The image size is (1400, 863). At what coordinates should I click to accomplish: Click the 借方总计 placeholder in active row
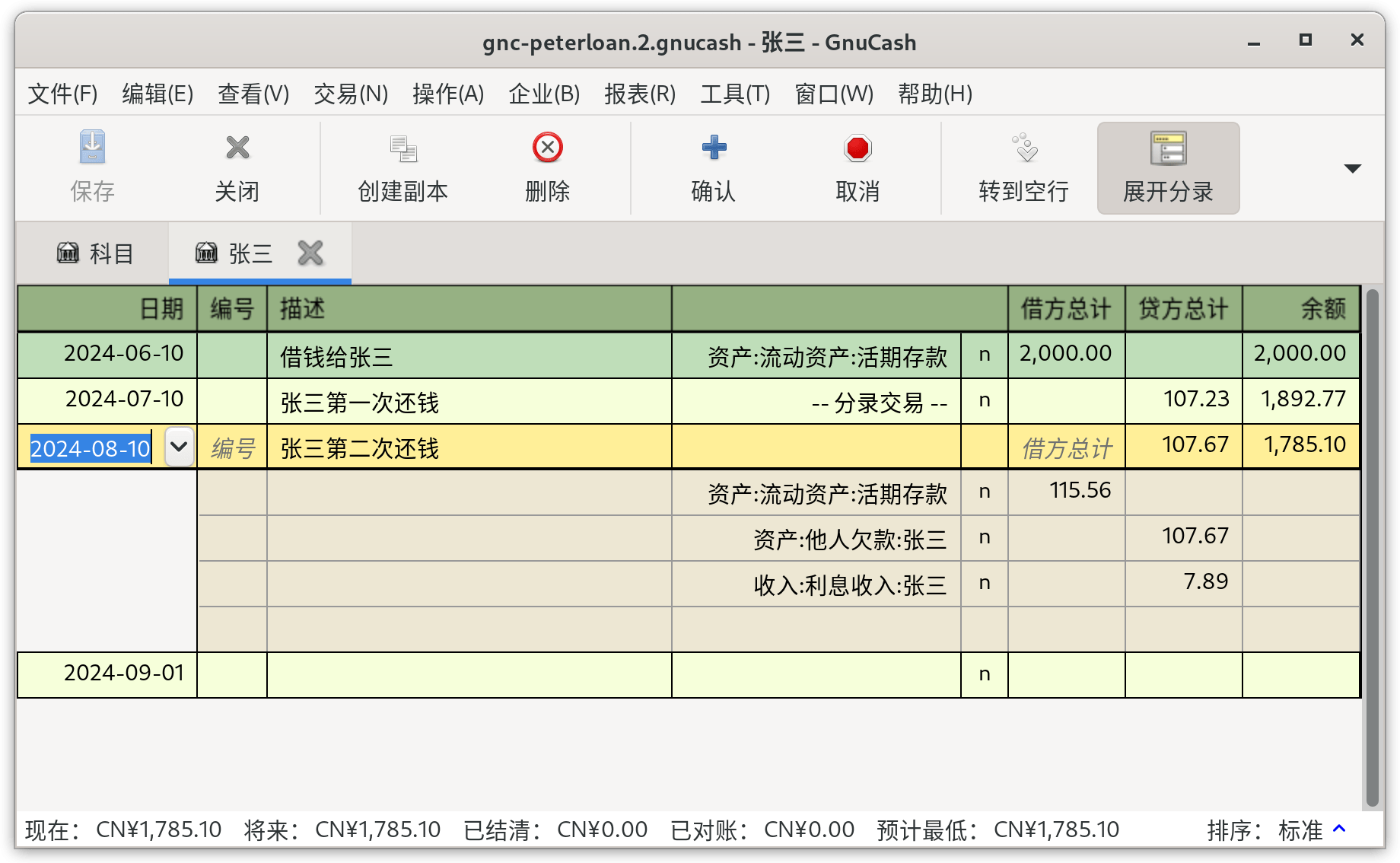[1067, 447]
